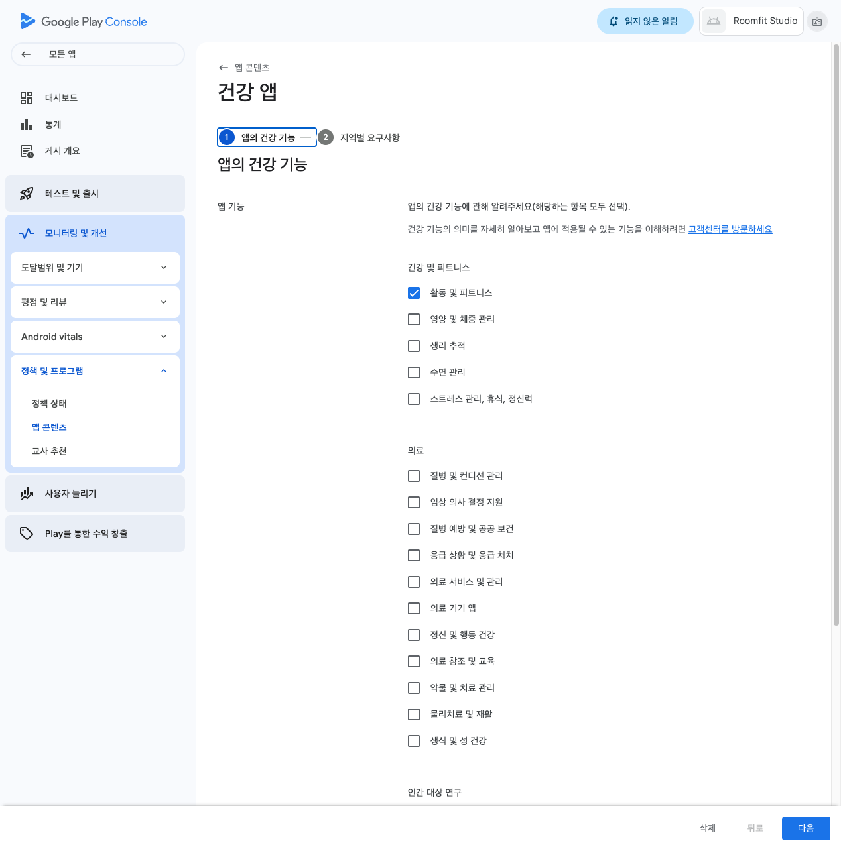Uncheck the 활동 및 피트니스 checkbox
The height and width of the screenshot is (851, 841).
pos(414,293)
